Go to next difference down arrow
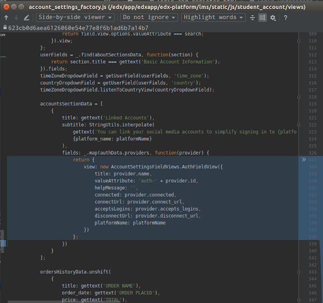323x303 pixels. (16, 18)
